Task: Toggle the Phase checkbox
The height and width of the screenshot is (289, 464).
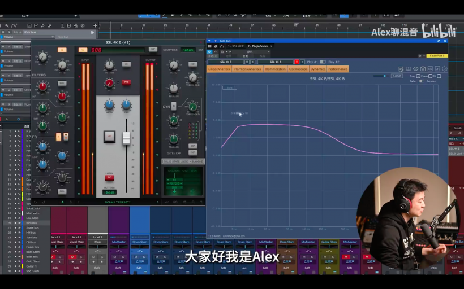Action: coord(430,76)
